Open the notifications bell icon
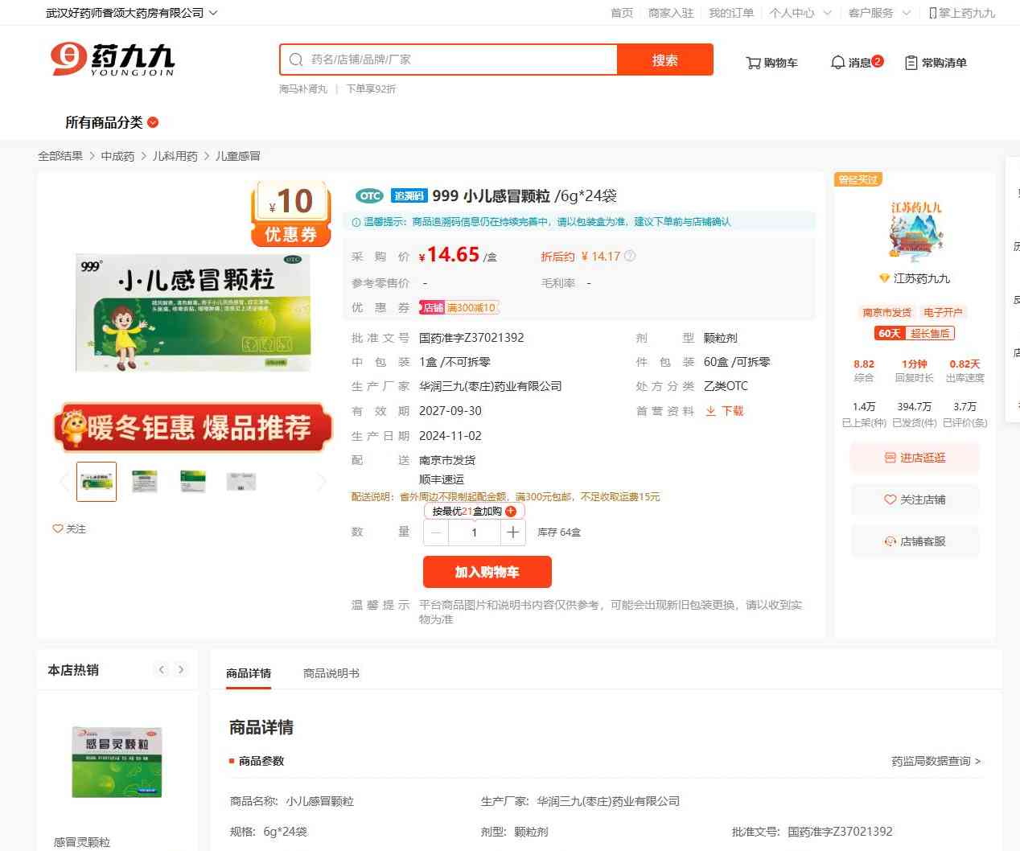The width and height of the screenshot is (1020, 851). (837, 63)
